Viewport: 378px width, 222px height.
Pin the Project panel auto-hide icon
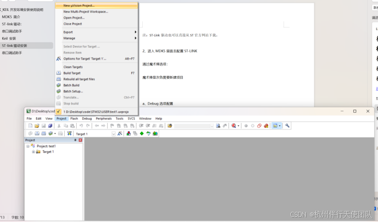tap(75, 140)
